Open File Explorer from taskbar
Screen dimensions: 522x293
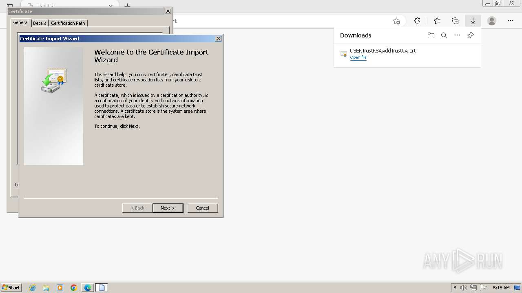click(46, 288)
